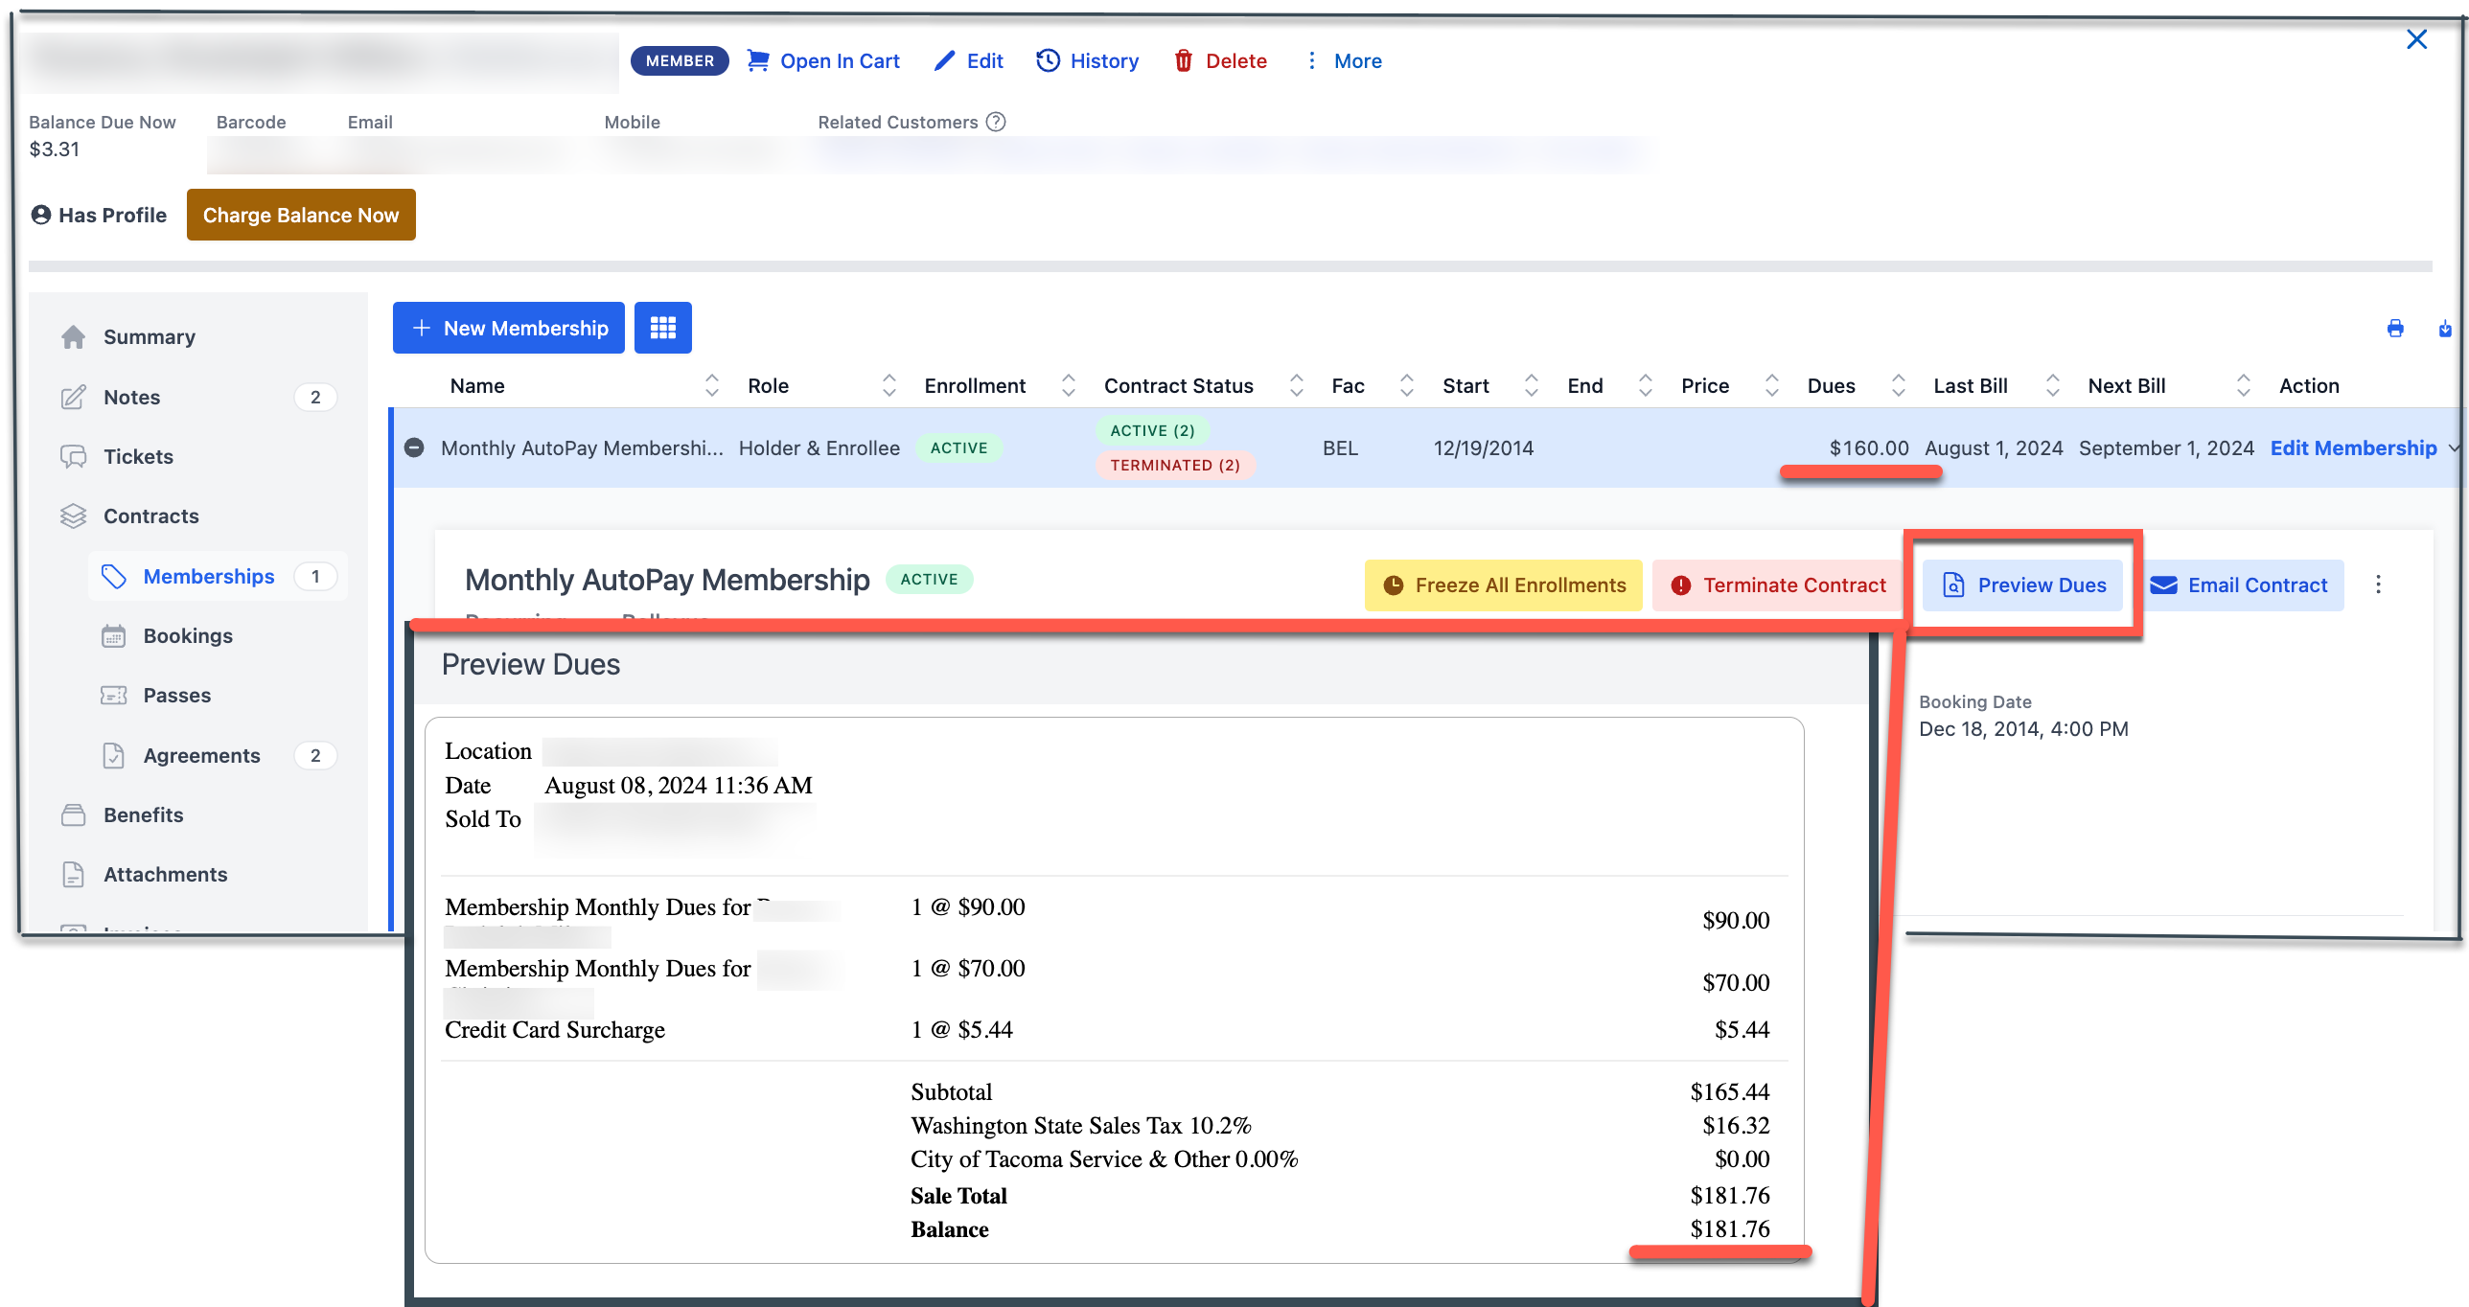Go to Passes in the sidebar
The image size is (2469, 1307).
pyautogui.click(x=176, y=695)
